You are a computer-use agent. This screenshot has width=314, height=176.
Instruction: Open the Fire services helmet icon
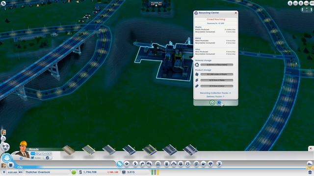(174, 164)
